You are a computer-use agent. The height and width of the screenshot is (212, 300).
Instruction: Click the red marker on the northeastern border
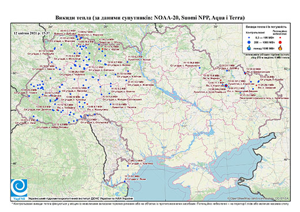tap(245, 73)
